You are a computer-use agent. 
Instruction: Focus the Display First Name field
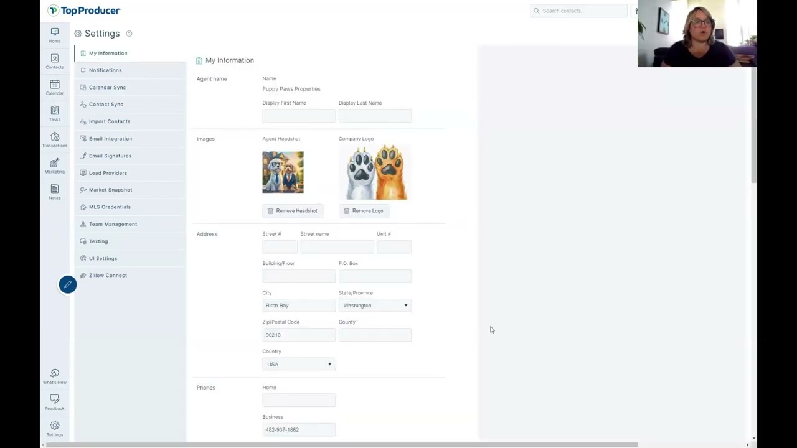[299, 116]
